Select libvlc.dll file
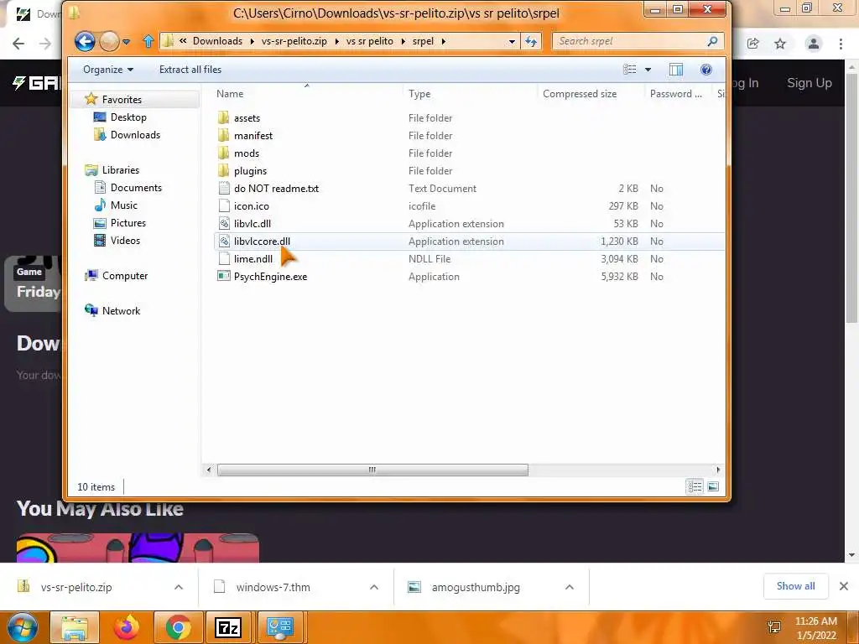The width and height of the screenshot is (859, 644). coord(252,223)
